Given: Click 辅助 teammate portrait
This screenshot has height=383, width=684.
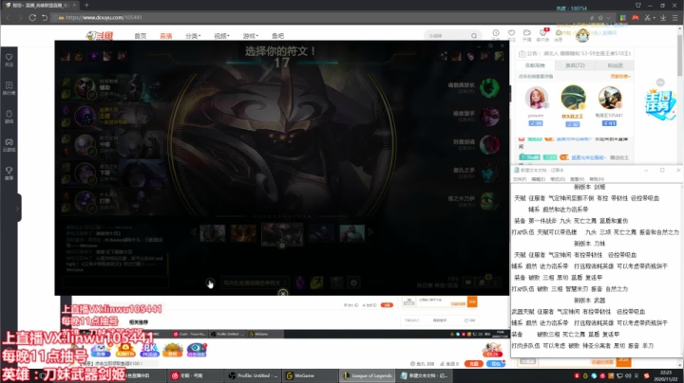Looking at the screenshot, I should click(85, 88).
